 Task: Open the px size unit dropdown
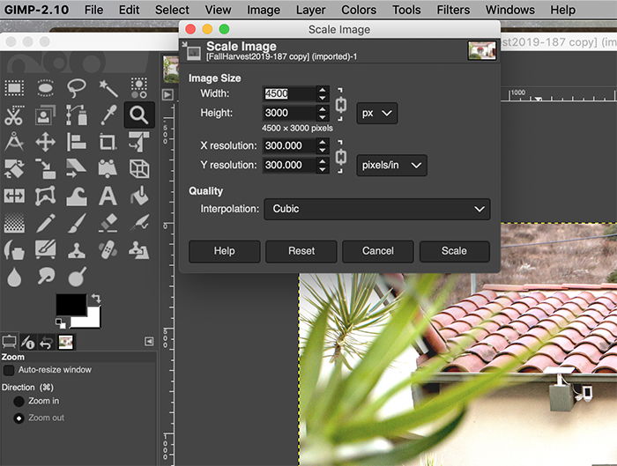coord(377,113)
